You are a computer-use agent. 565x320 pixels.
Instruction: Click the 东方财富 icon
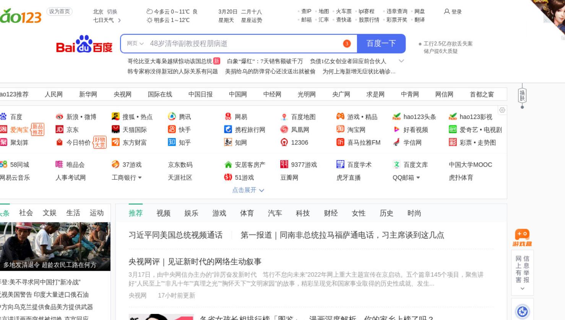click(x=115, y=142)
